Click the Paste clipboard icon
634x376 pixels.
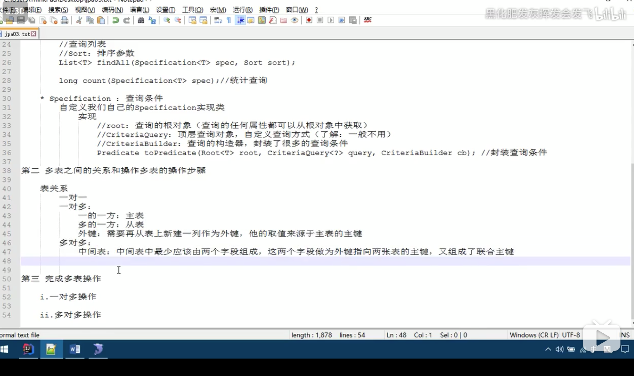point(101,20)
